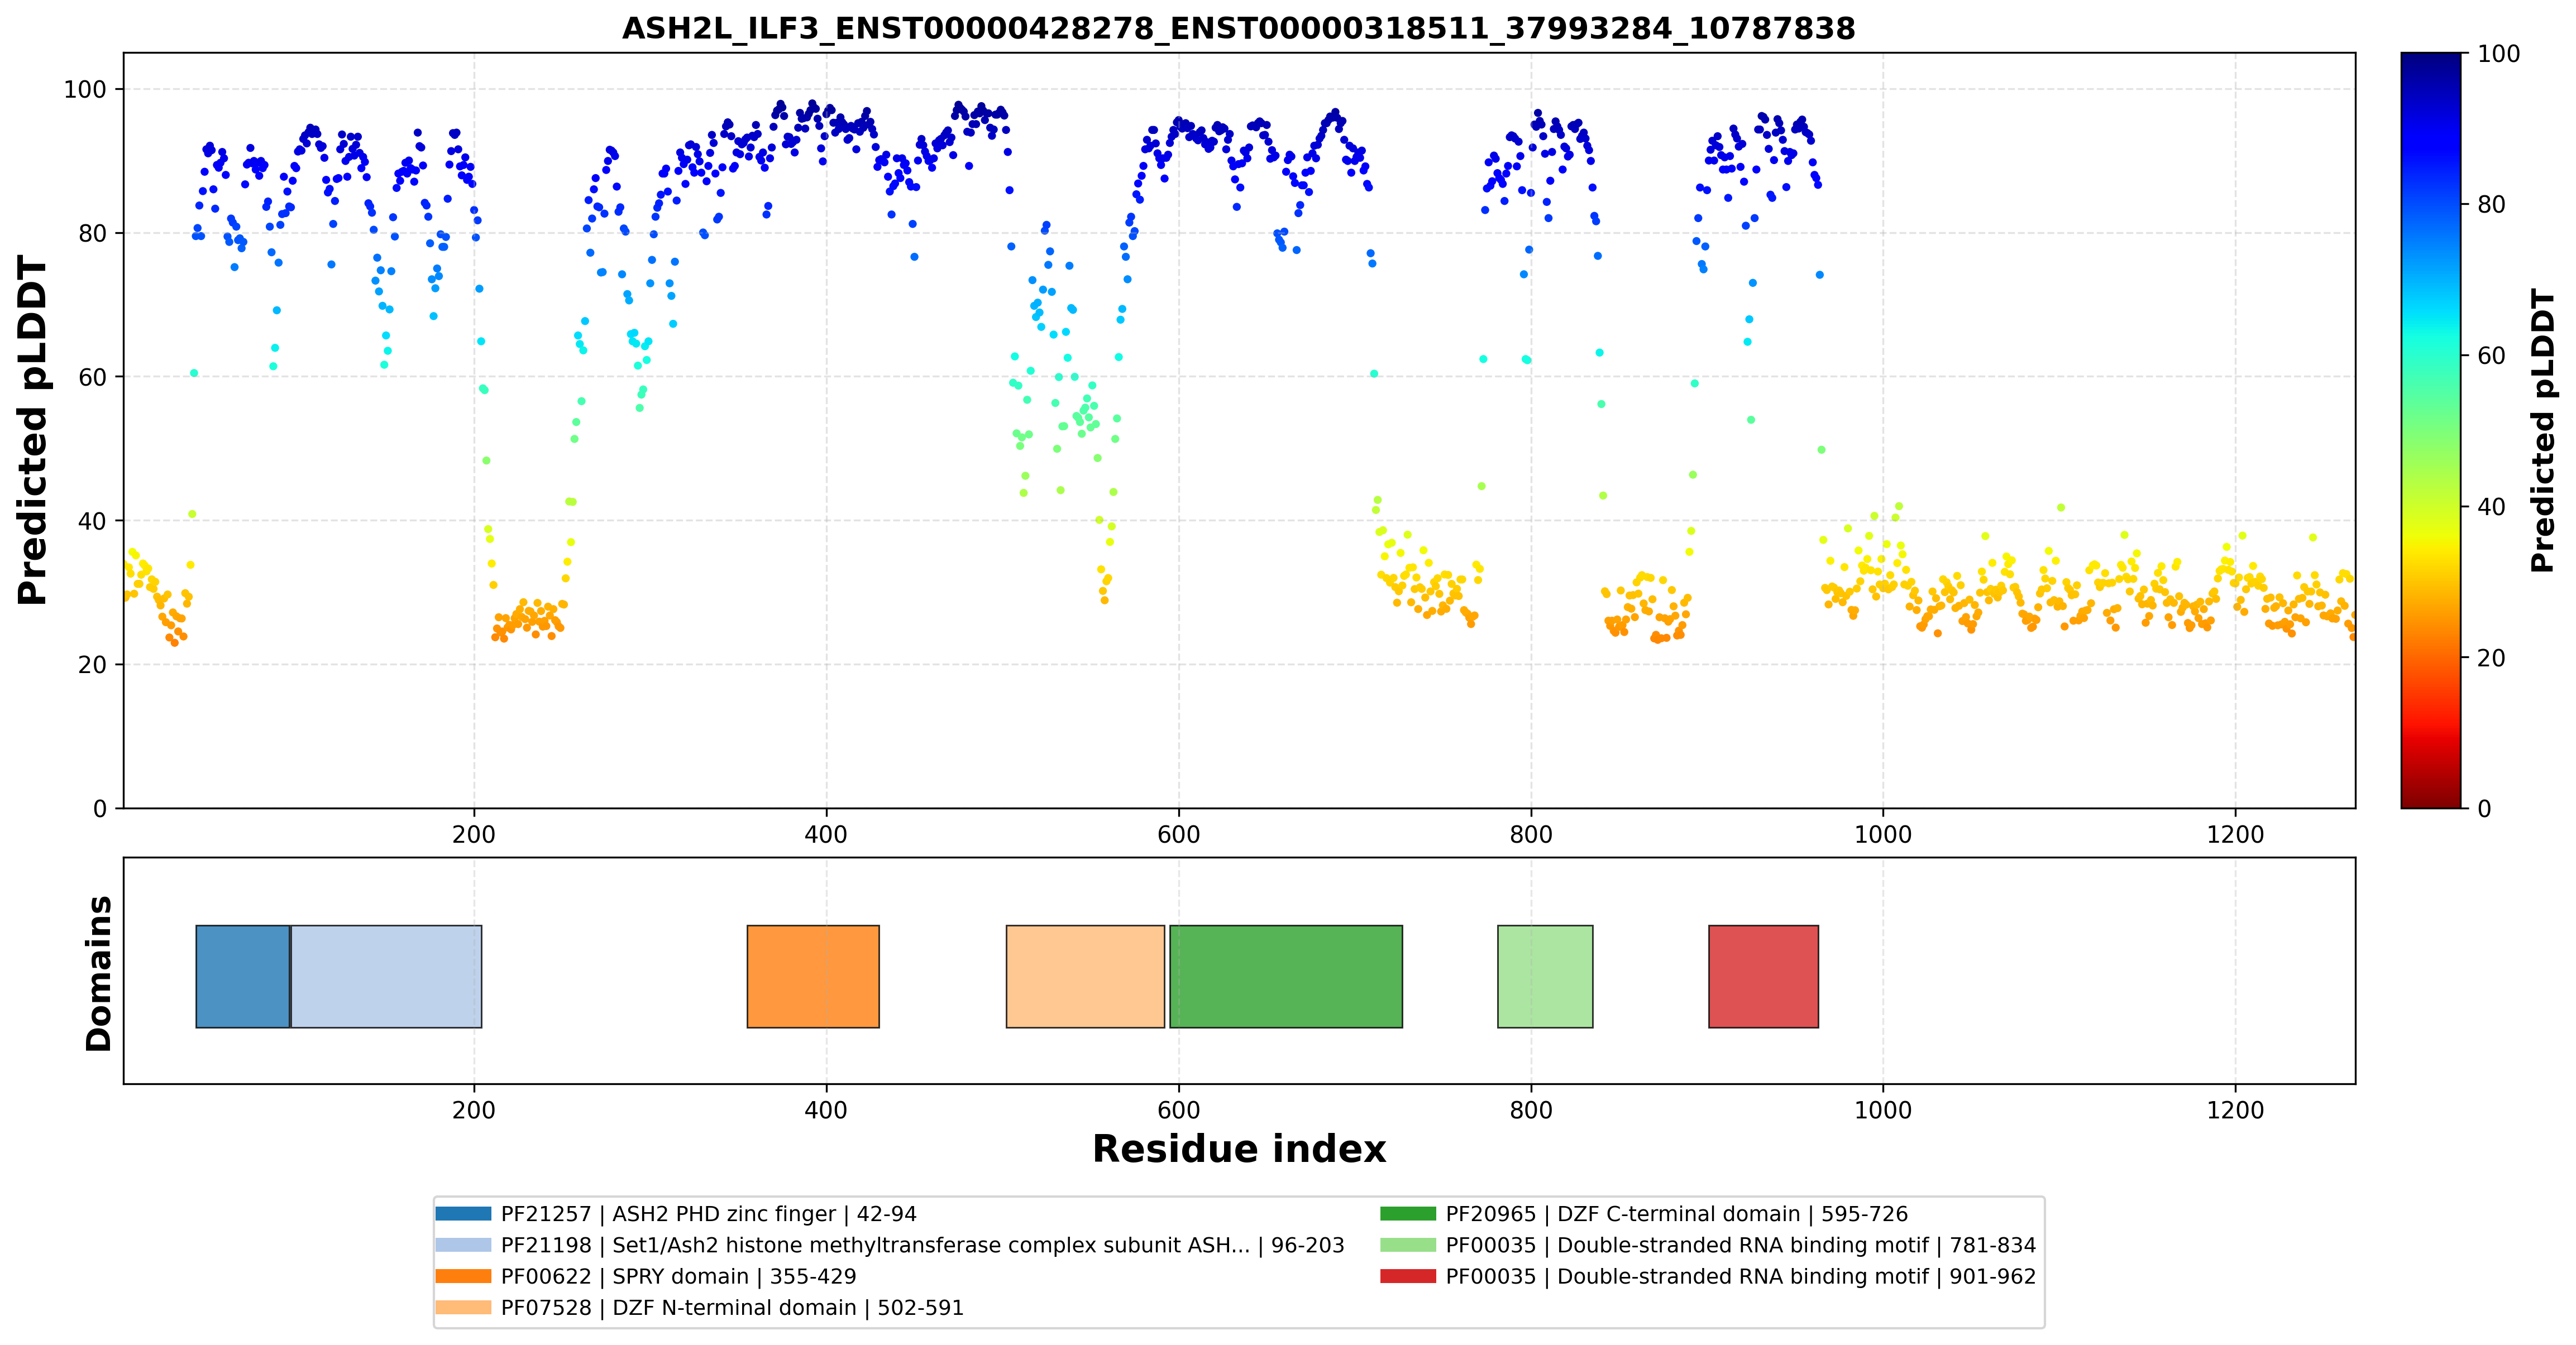
Task: Click the PF00622 orange legend swatch
Action: (x=463, y=1276)
